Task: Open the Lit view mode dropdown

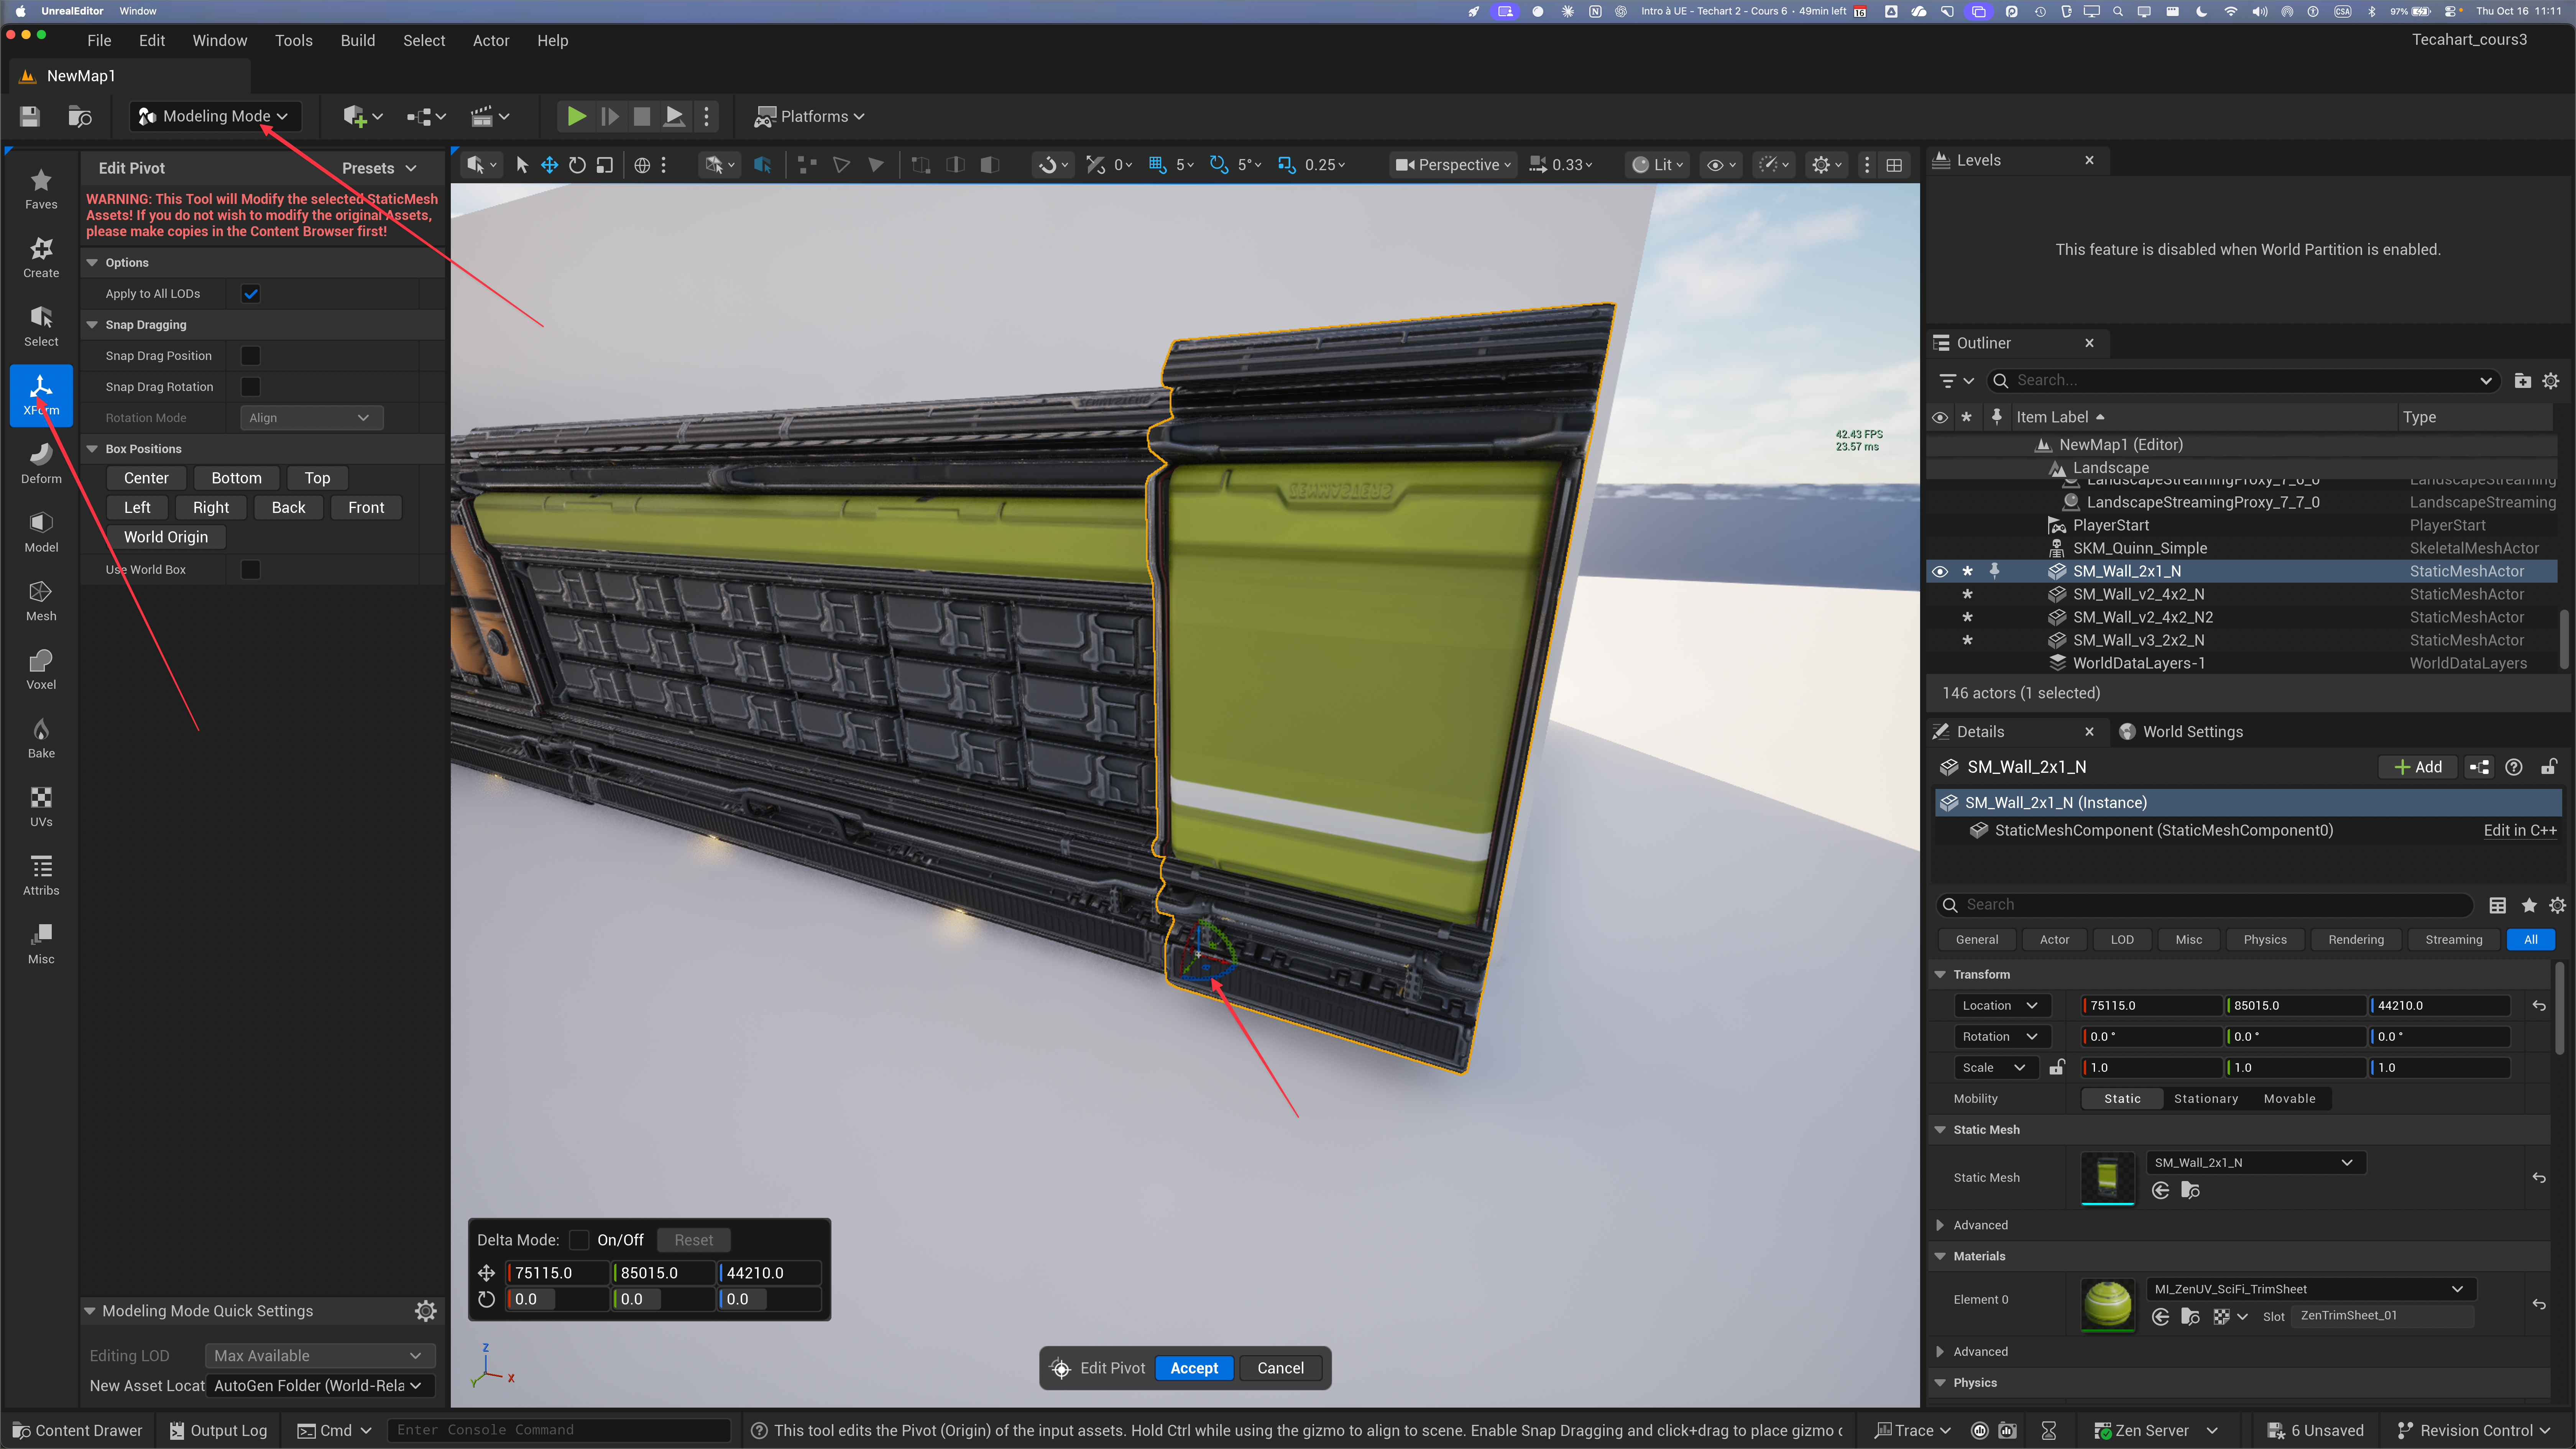Action: click(x=1658, y=165)
